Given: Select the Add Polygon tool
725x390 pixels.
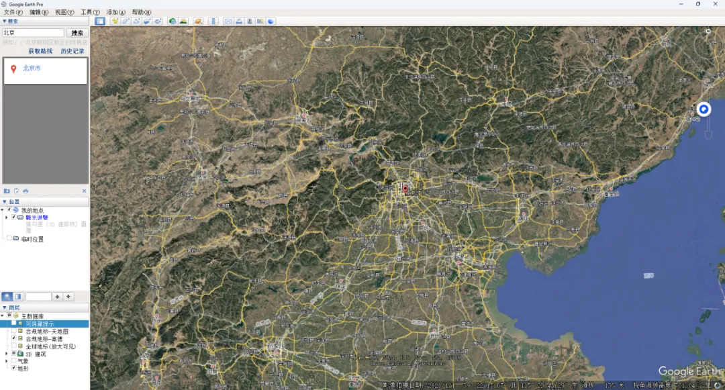Looking at the screenshot, I should coord(126,21).
